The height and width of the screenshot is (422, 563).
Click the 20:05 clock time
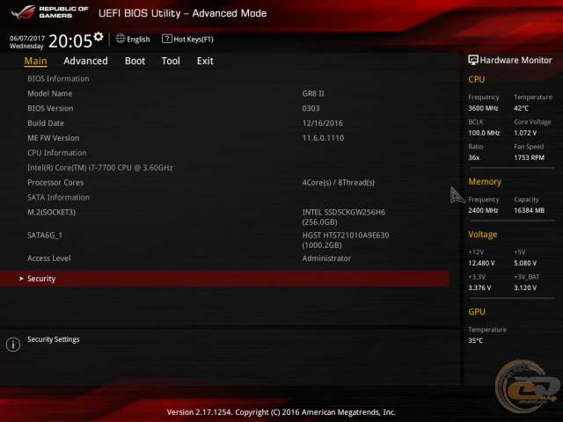coord(70,41)
